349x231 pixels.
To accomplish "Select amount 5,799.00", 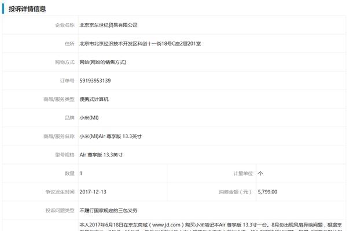I will (x=267, y=192).
